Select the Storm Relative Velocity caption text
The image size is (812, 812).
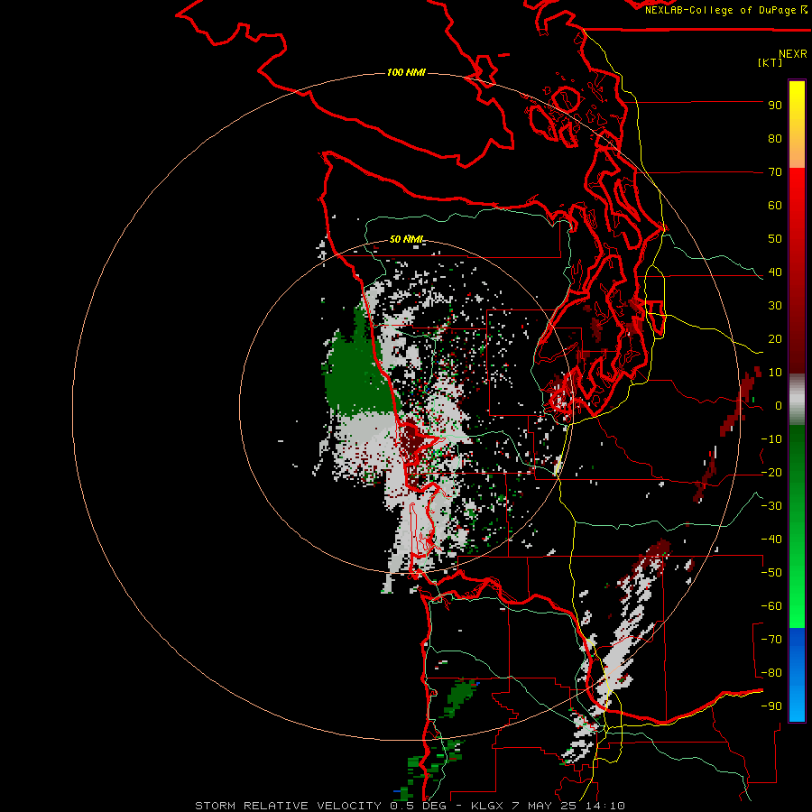point(411,806)
